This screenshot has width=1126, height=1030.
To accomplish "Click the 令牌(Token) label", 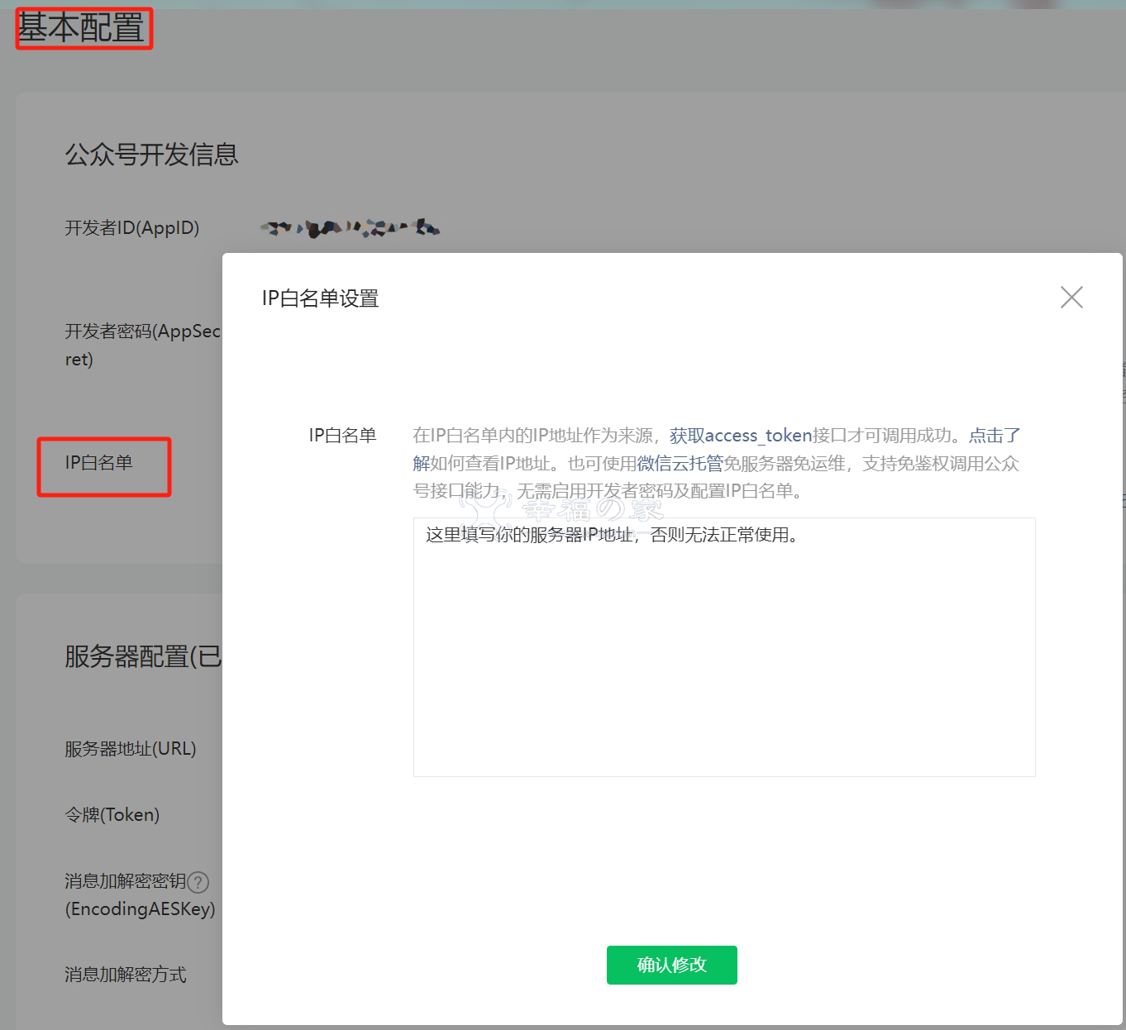I will tap(112, 815).
